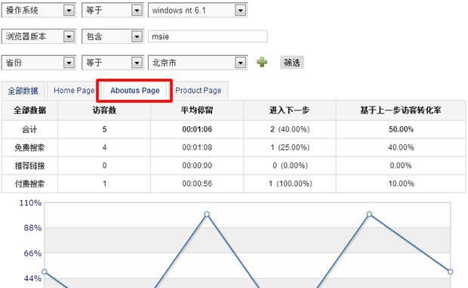Select the 免费搜索 row label

click(29, 147)
